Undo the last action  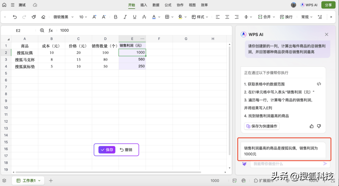pyautogui.click(x=15, y=17)
